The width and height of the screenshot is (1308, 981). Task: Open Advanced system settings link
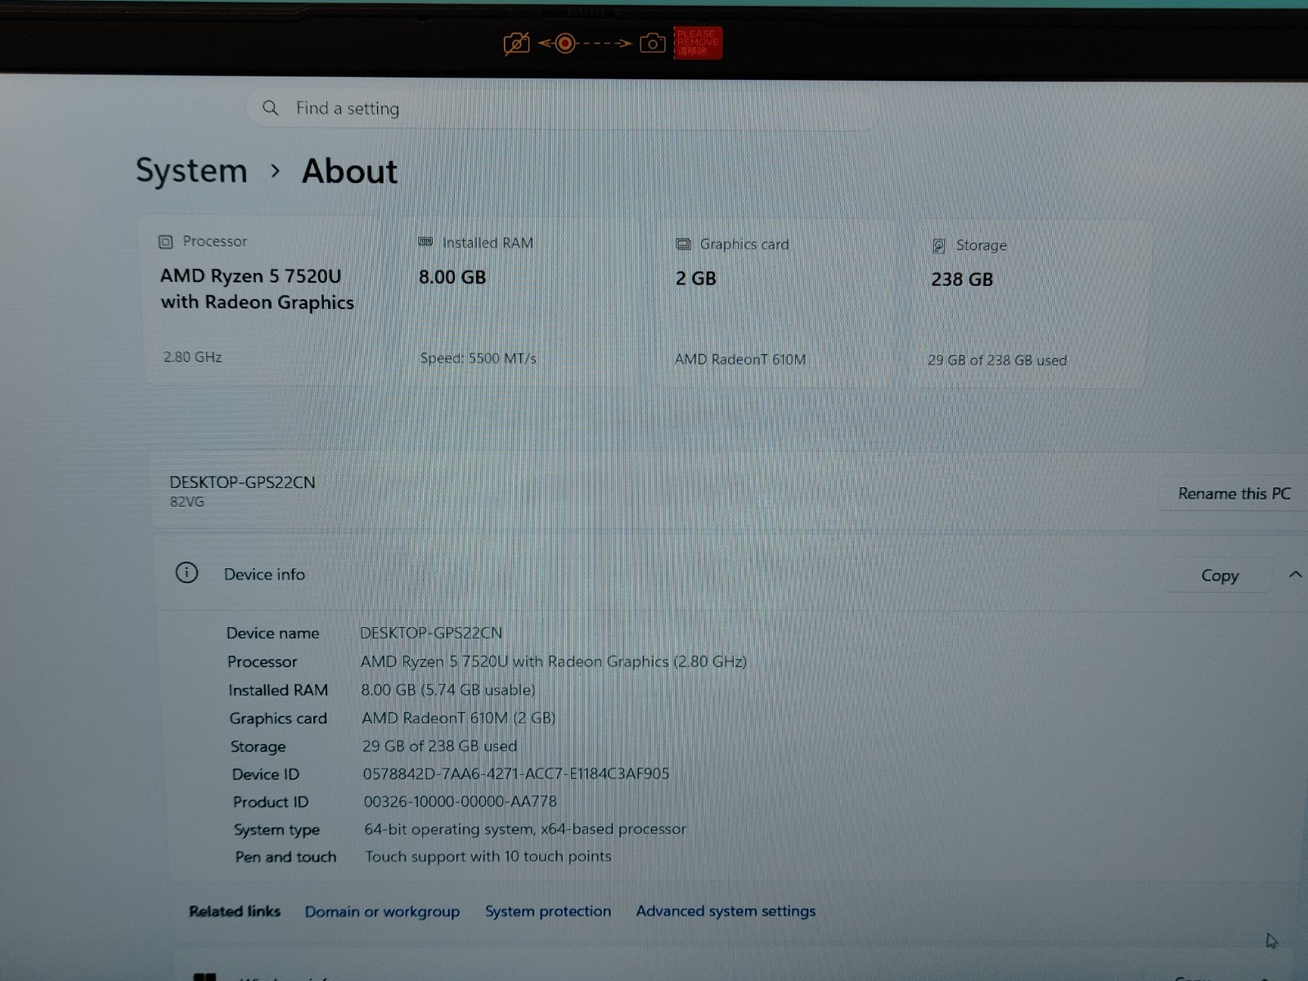(726, 911)
